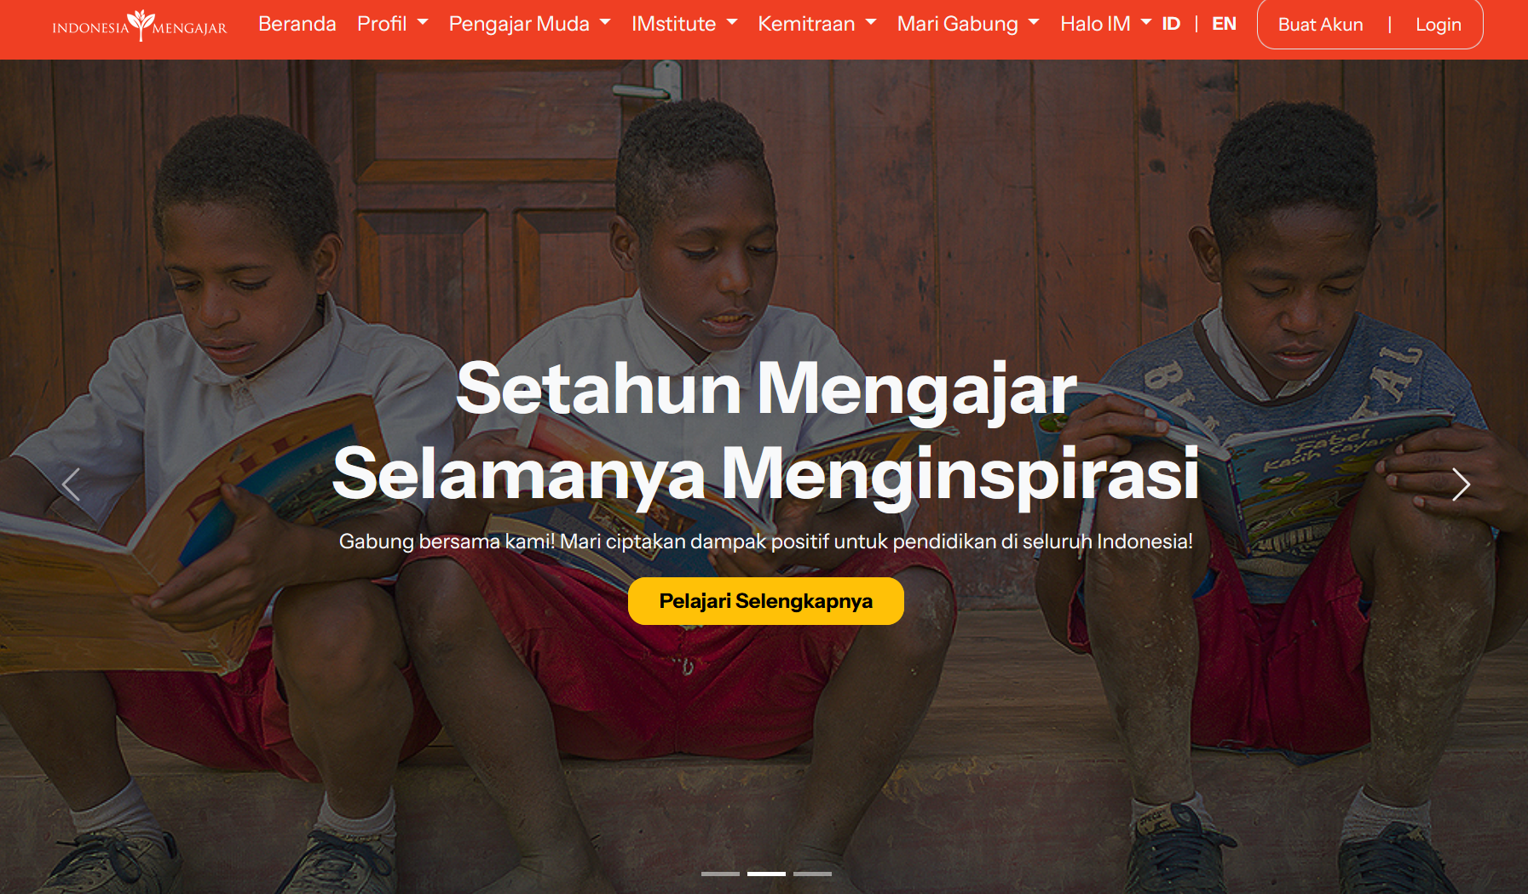Select the second carousel indicator
The height and width of the screenshot is (894, 1528).
tap(766, 874)
